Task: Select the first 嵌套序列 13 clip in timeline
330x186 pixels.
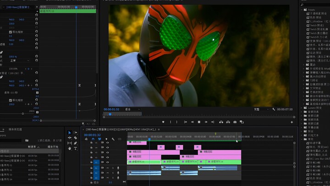Action: (144, 162)
